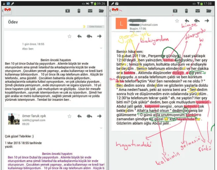
Task: Expand details of the 18:55 message
Action: pyautogui.click(x=101, y=48)
